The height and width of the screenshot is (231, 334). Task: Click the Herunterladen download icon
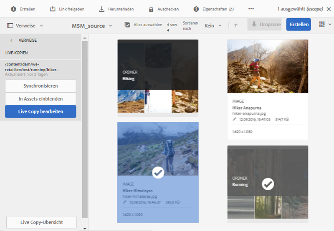[101, 9]
